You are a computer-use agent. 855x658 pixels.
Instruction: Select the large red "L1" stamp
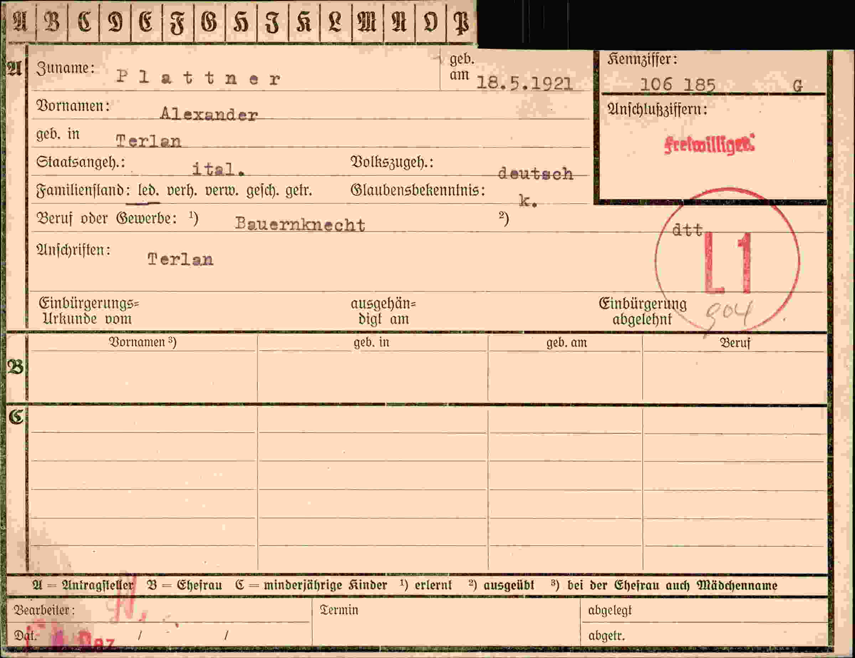click(728, 263)
